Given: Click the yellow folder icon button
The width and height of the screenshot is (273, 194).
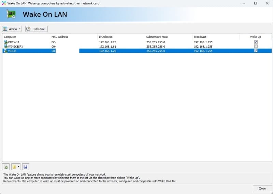Looking at the screenshot, I should (x=15, y=167).
